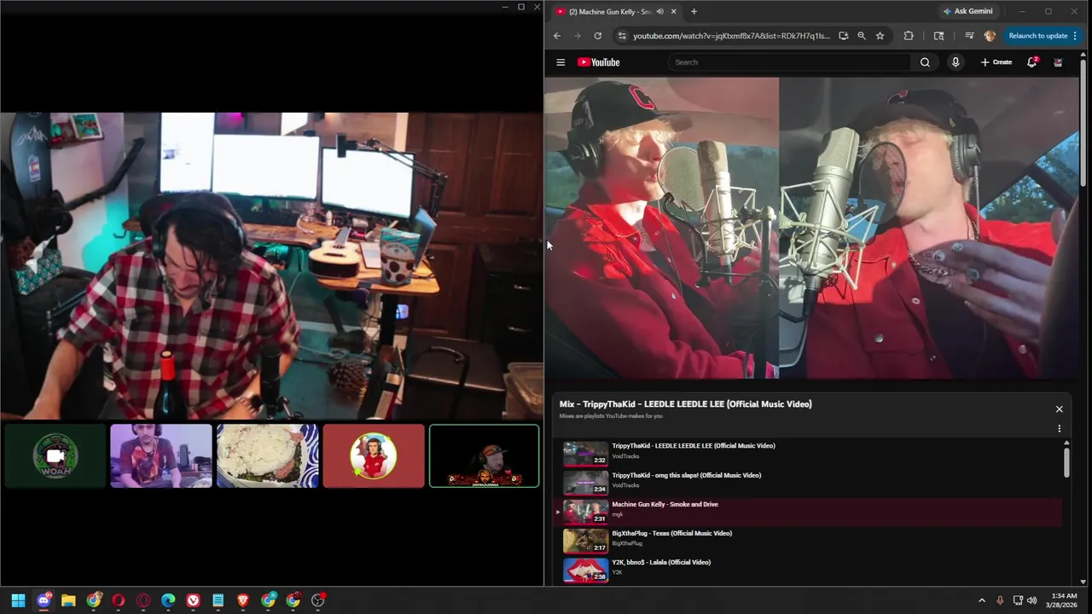
Task: Open File Explorer from the taskbar
Action: coord(68,600)
